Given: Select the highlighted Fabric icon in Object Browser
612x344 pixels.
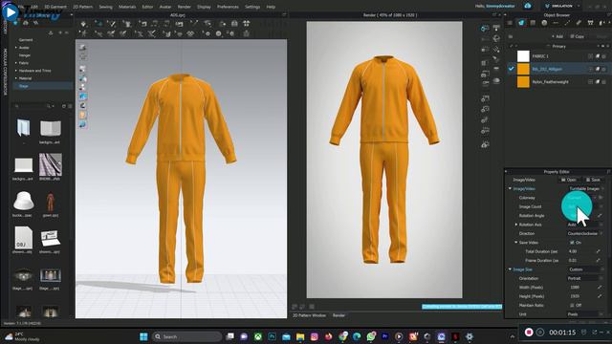Looking at the screenshot, I should click(x=521, y=23).
